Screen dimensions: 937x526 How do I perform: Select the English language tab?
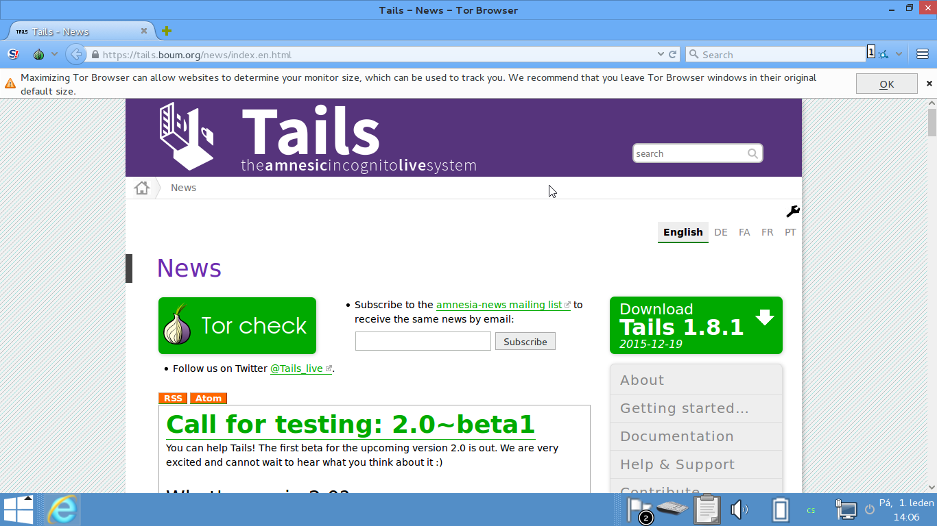[683, 232]
